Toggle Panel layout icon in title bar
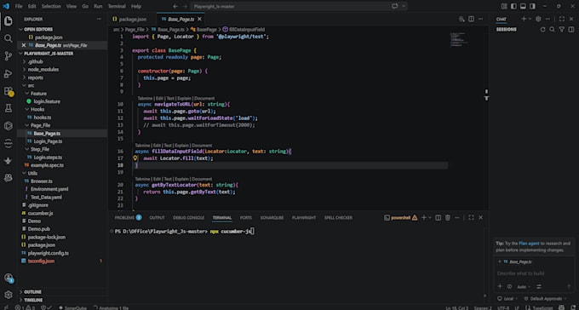The width and height of the screenshot is (579, 310). pos(523,6)
